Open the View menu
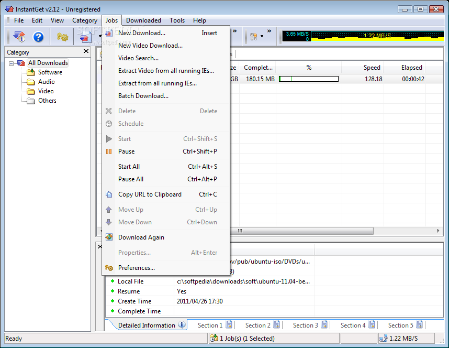Viewport: 449px width, 348px height. point(57,20)
